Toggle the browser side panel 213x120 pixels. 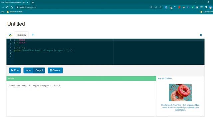pyautogui.click(x=206, y=7)
